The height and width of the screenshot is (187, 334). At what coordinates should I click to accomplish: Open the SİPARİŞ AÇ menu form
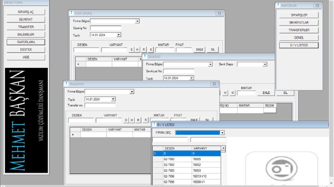[x=26, y=12]
